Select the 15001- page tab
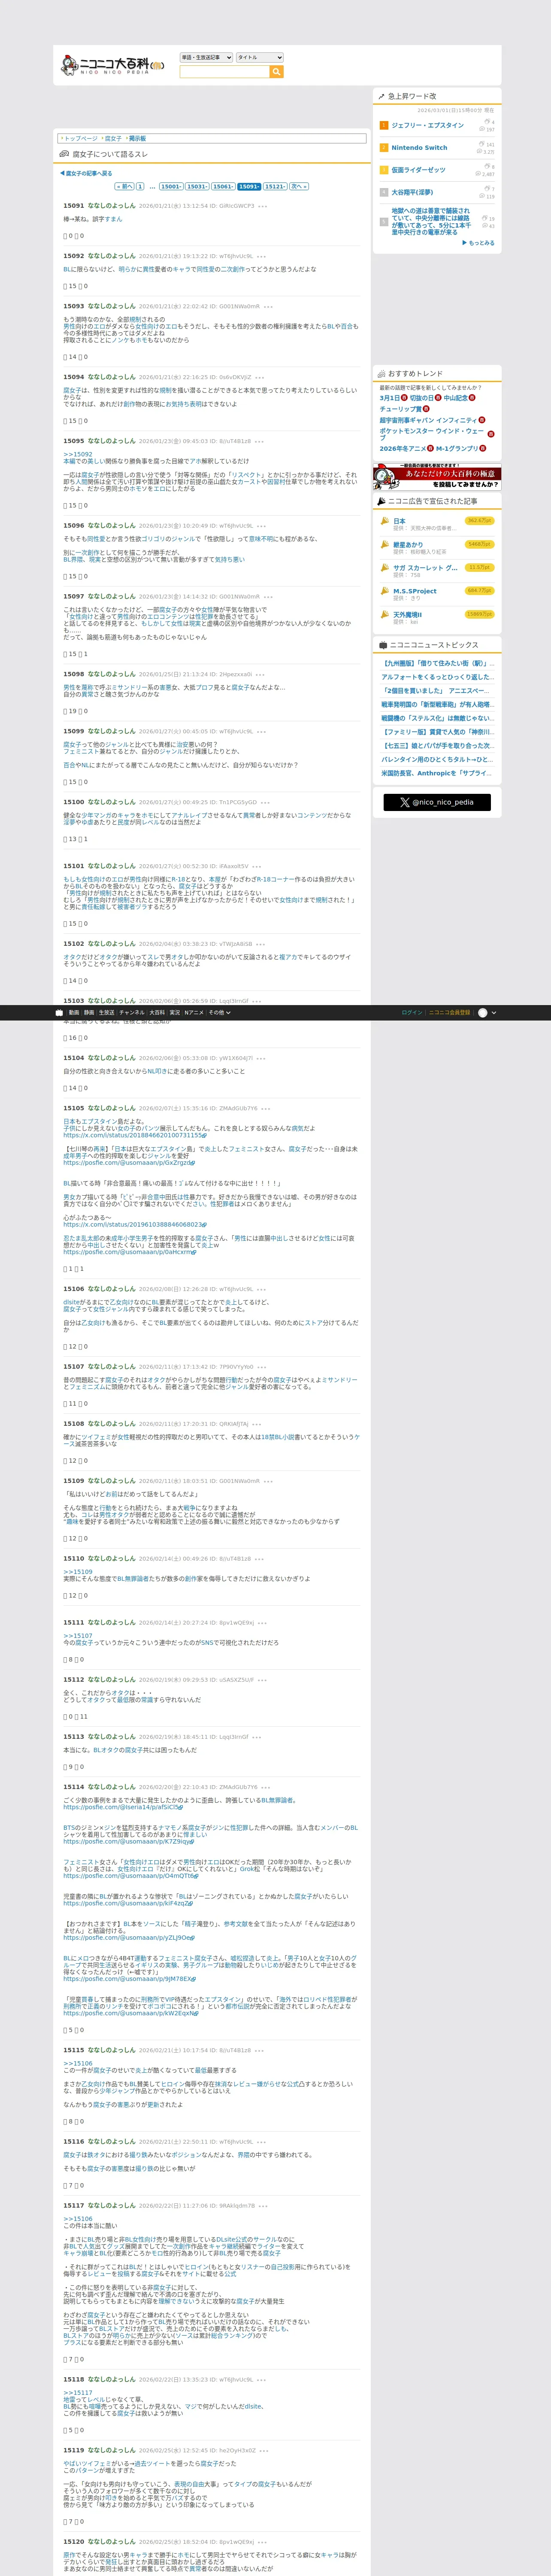The height and width of the screenshot is (2576, 551). coord(171,186)
